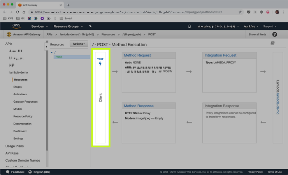Screen dimensions: 288x175
Task: Open the Actions dropdown
Action: pos(79,44)
